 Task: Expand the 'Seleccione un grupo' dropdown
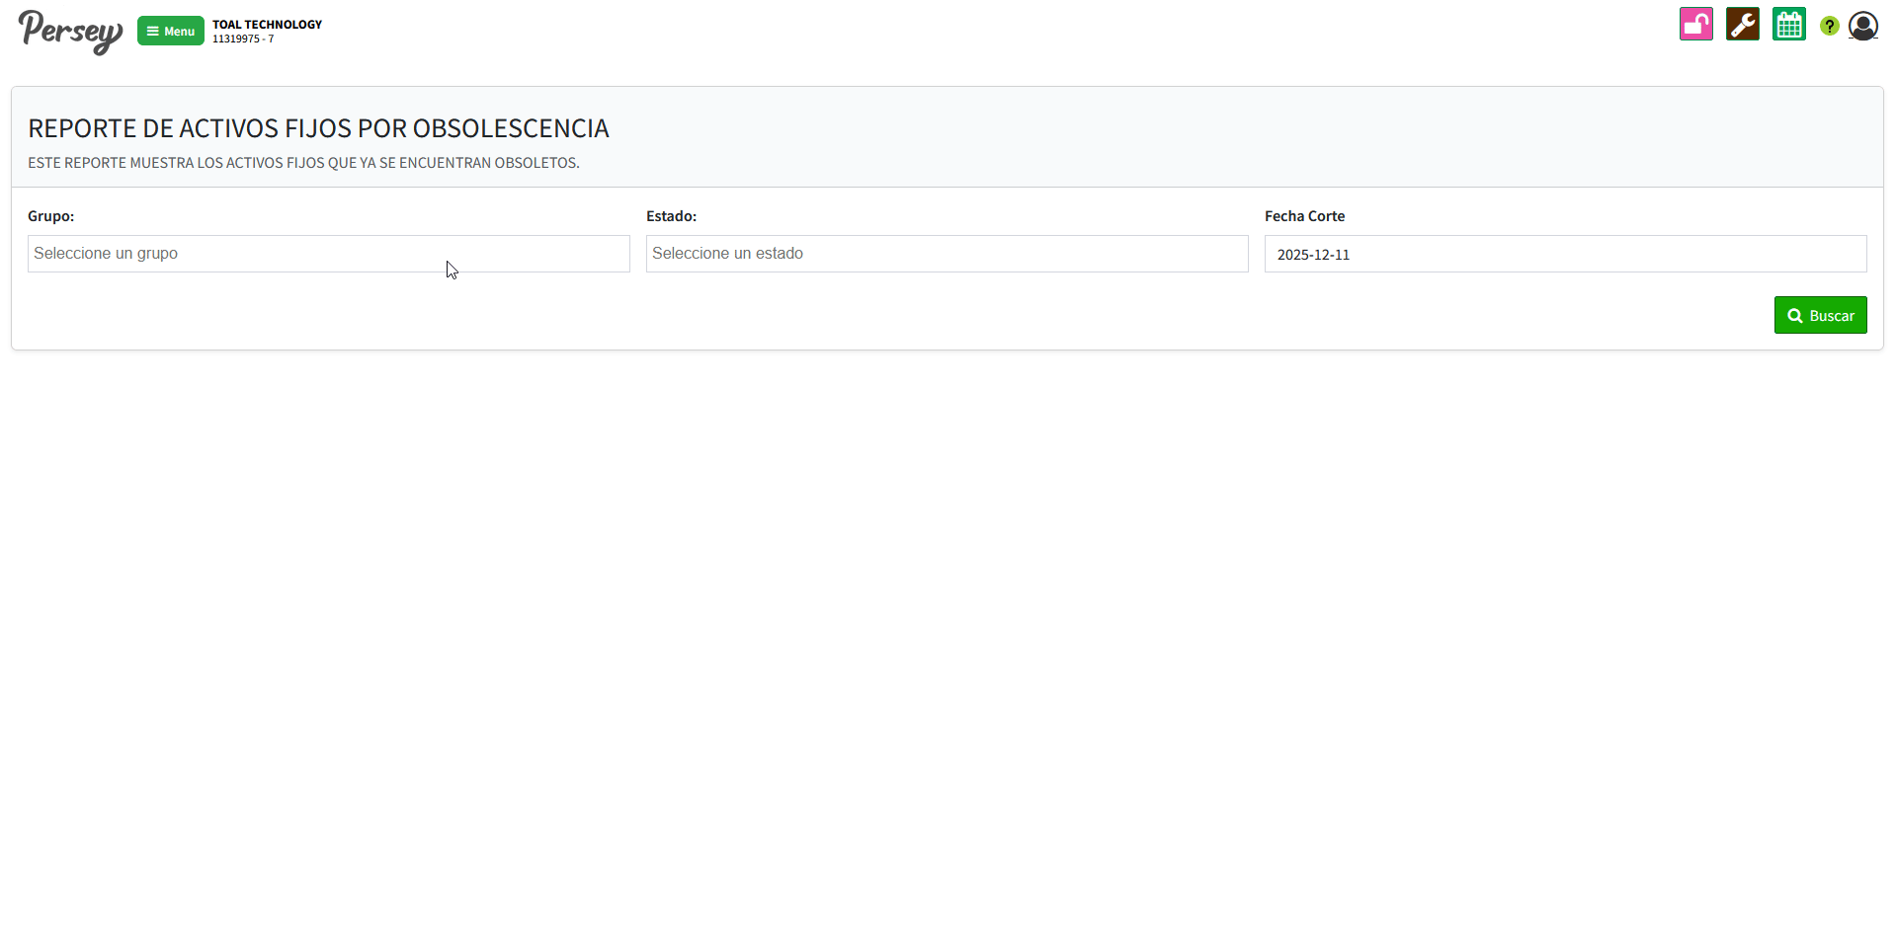(x=328, y=254)
